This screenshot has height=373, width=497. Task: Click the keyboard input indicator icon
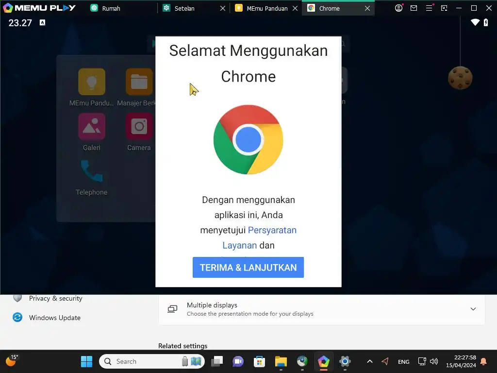coord(43,22)
